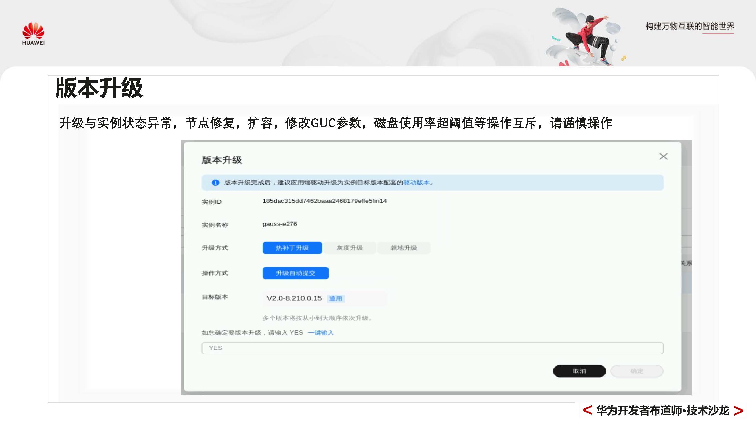Click the 一键输入 quick-fill link
The width and height of the screenshot is (756, 427).
[321, 332]
